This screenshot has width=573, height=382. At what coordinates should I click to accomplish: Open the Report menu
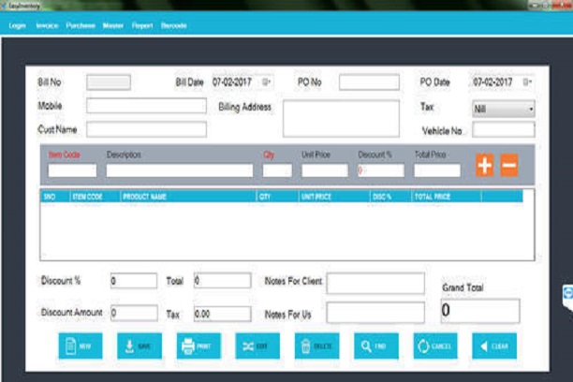pos(142,25)
